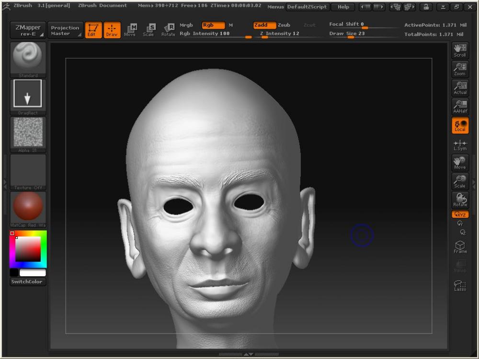Select the Move transform tool in top toolbar
Image resolution: width=479 pixels, height=359 pixels.
click(129, 30)
